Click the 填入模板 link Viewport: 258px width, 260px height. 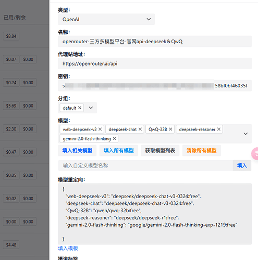pos(68,249)
